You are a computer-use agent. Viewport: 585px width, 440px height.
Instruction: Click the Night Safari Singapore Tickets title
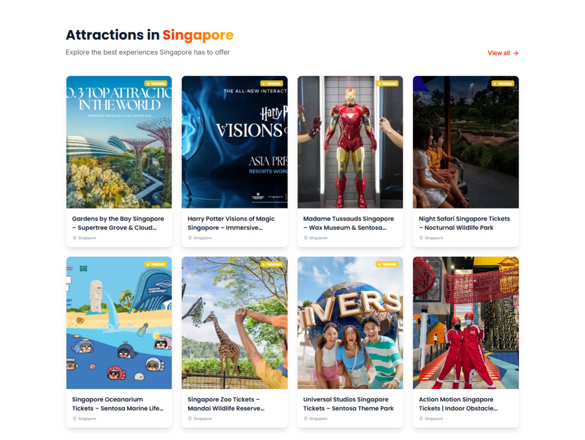tap(464, 223)
